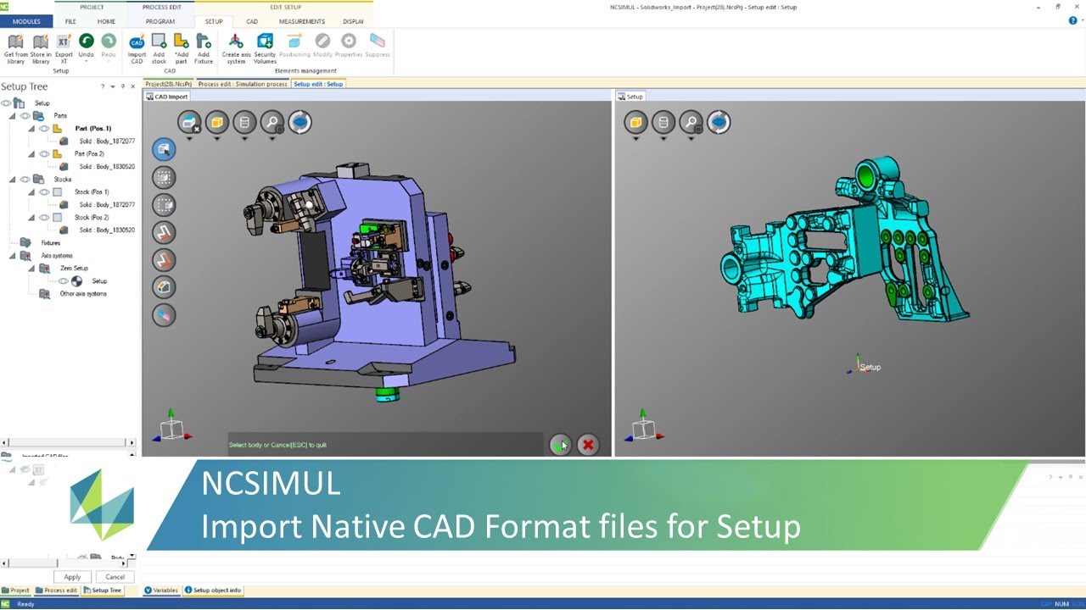Collapse Part (Pos.2) node

32,154
